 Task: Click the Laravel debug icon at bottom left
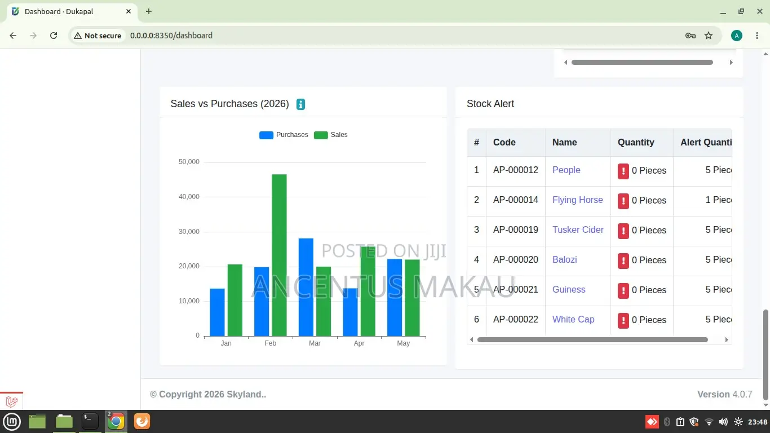(x=11, y=401)
